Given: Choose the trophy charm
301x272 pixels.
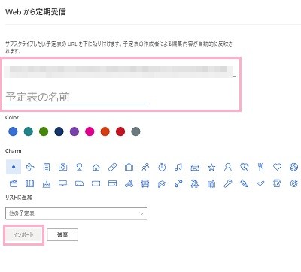Looking at the screenshot, I should coord(79,167).
